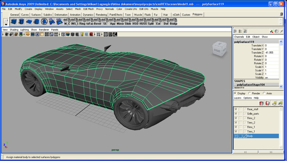Create layer from selected objects icon
The height and width of the screenshot is (161, 287).
pos(280,103)
